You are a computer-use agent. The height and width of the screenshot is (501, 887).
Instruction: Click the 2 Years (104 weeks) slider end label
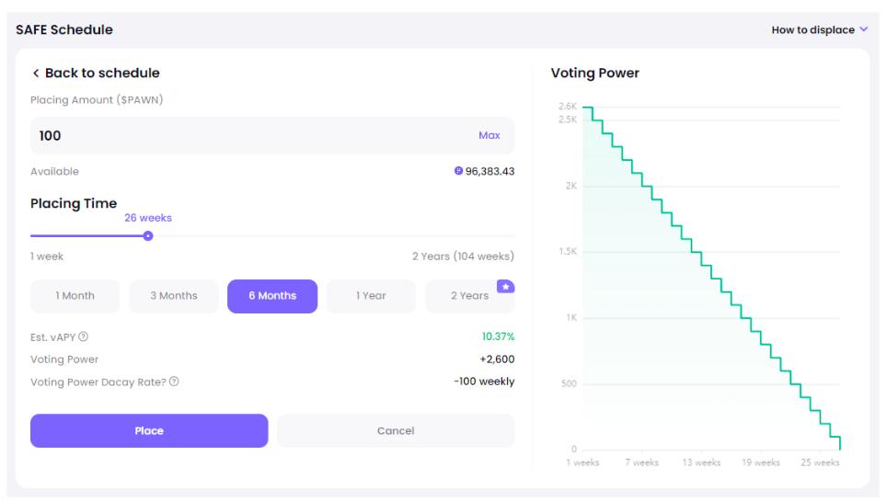coord(463,256)
